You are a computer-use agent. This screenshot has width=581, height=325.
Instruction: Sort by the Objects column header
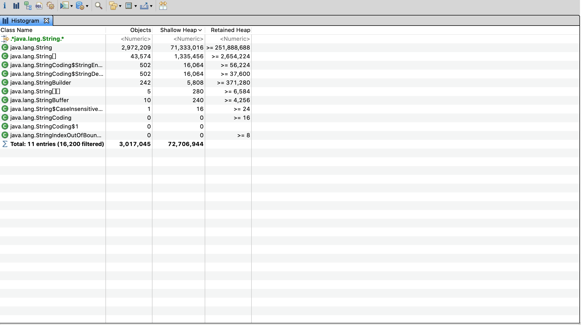[129, 30]
